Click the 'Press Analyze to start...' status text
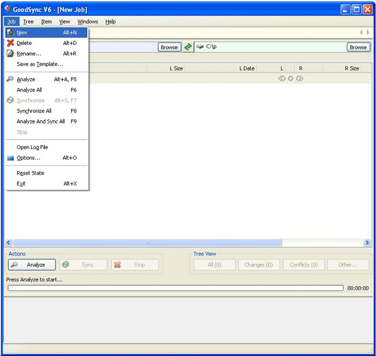376x356 pixels. (34, 279)
